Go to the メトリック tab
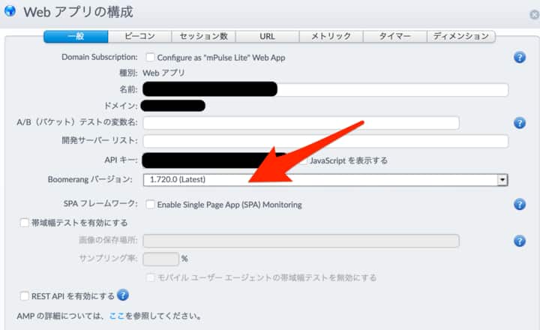 coord(331,36)
